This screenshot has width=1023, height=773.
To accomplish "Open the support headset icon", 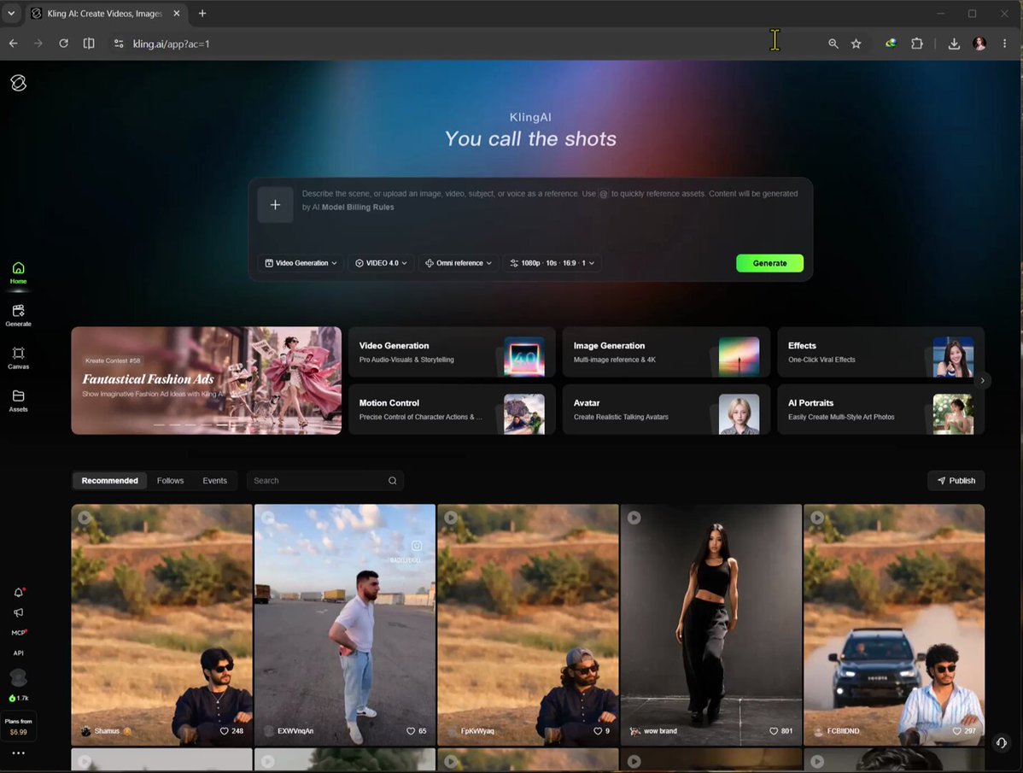I will [x=1001, y=742].
